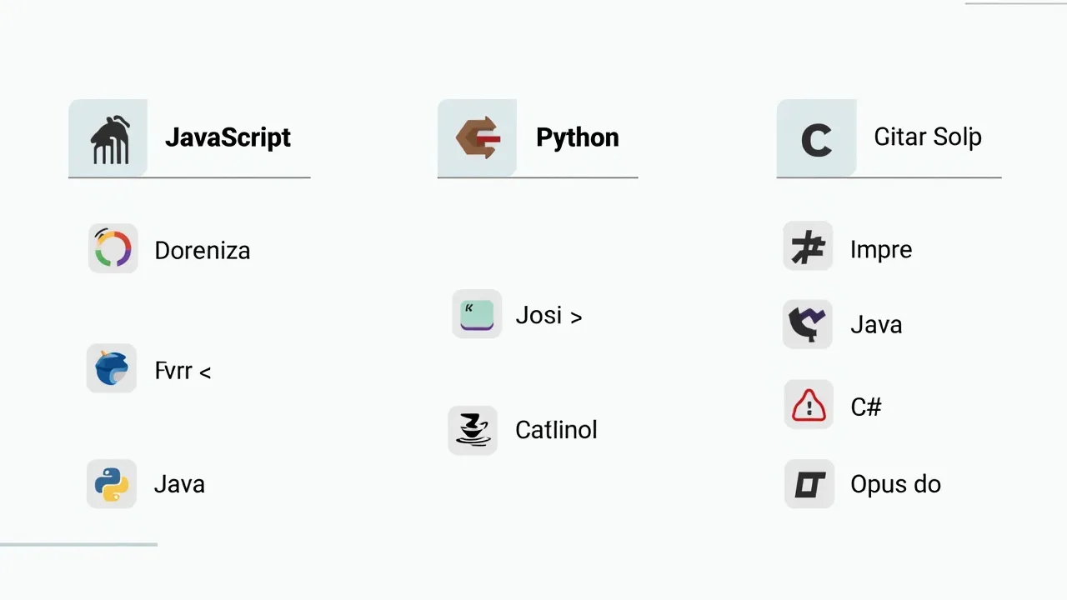Open the colorful ring Doreniza icon
Screen dimensions: 1067x600
coord(113,248)
